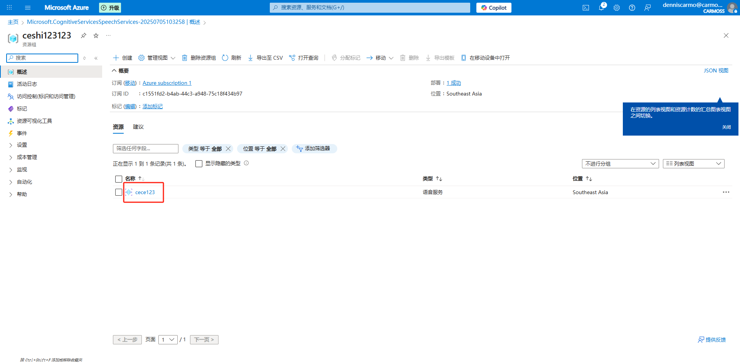Open the 不进行分组 grouping dropdown
This screenshot has width=740, height=364.
[x=620, y=164]
